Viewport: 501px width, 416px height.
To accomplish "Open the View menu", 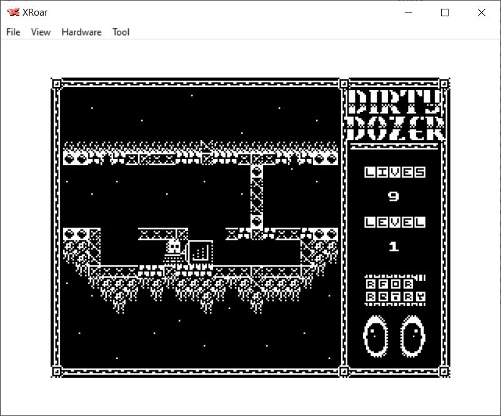I will (41, 32).
